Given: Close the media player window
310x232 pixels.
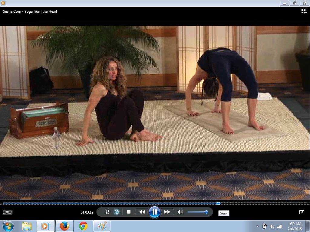Looking at the screenshot, I should pyautogui.click(x=305, y=3).
